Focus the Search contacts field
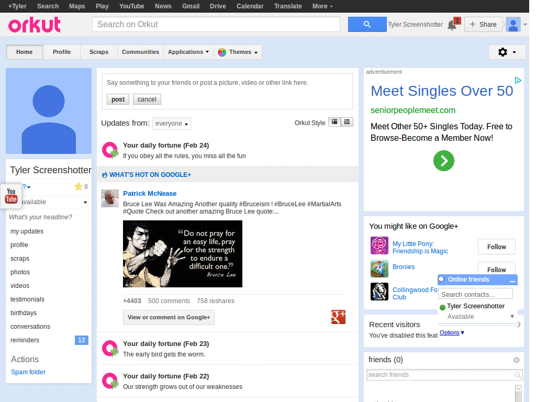The height and width of the screenshot is (402, 536). [x=475, y=294]
